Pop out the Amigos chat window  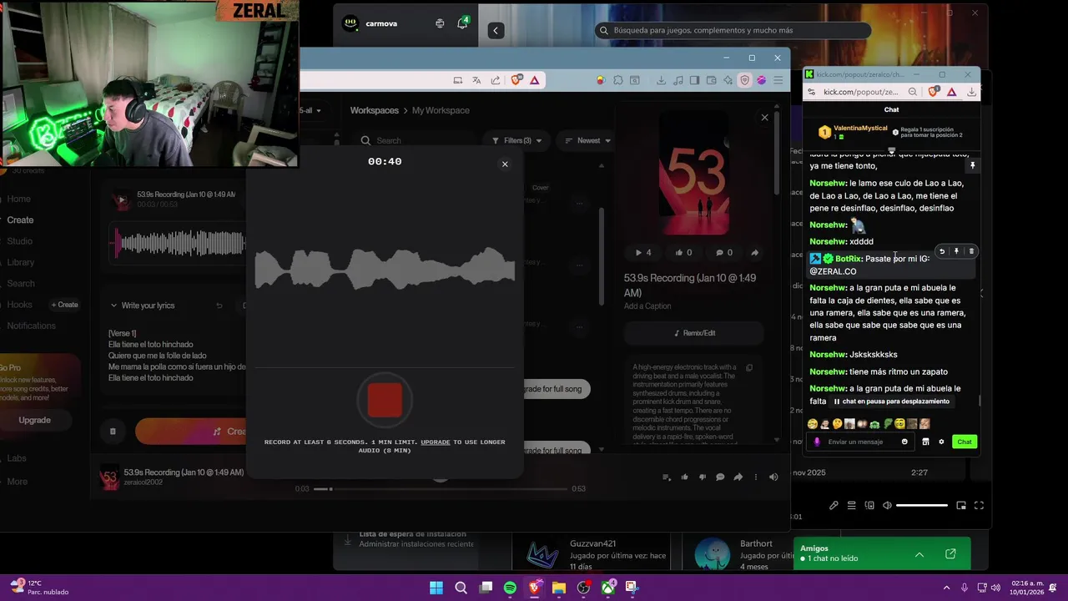point(950,554)
